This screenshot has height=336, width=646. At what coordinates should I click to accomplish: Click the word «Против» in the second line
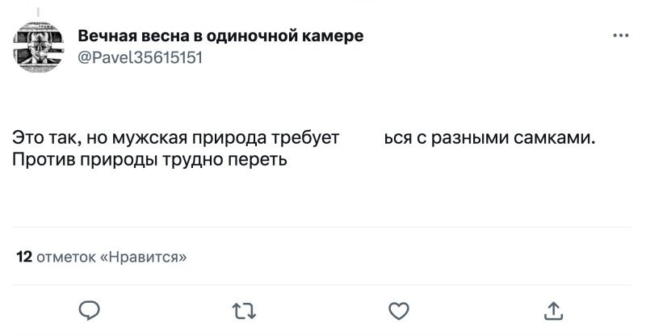coord(39,159)
